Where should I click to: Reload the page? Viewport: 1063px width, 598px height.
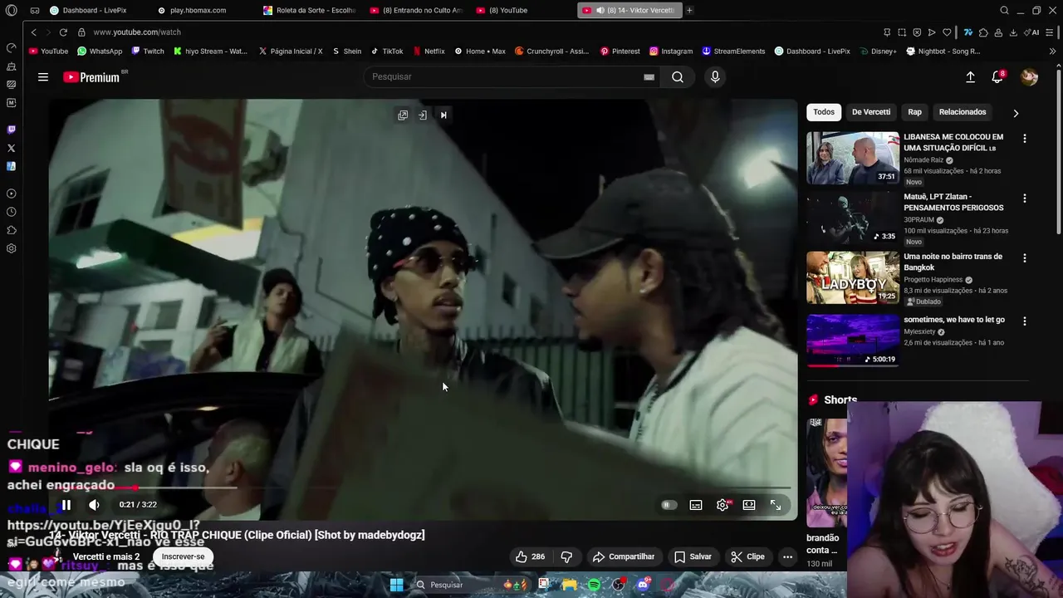(x=63, y=32)
